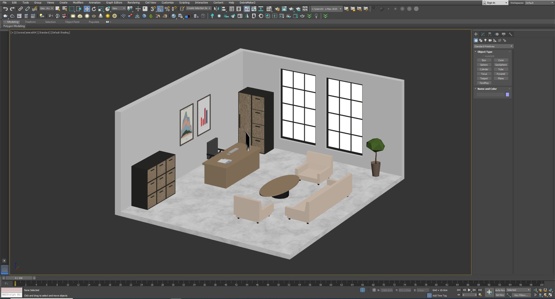Click the GeoSphere primitive button

(x=501, y=65)
